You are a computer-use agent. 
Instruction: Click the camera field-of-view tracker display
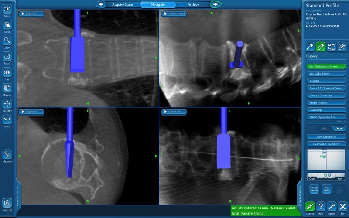click(x=326, y=160)
